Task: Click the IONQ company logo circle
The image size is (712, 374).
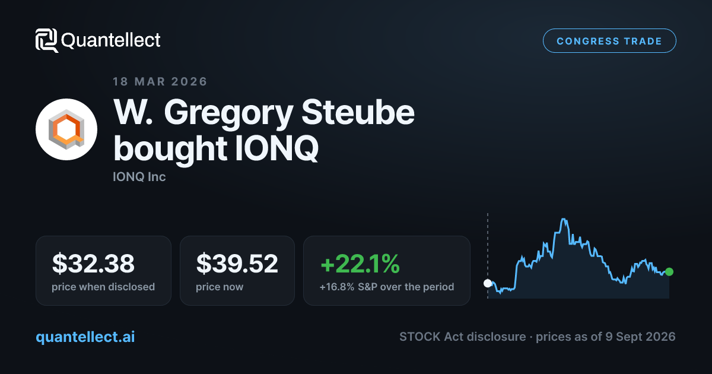Action: coord(66,129)
